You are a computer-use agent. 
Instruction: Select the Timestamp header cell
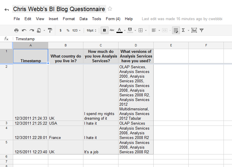[x=31, y=56]
